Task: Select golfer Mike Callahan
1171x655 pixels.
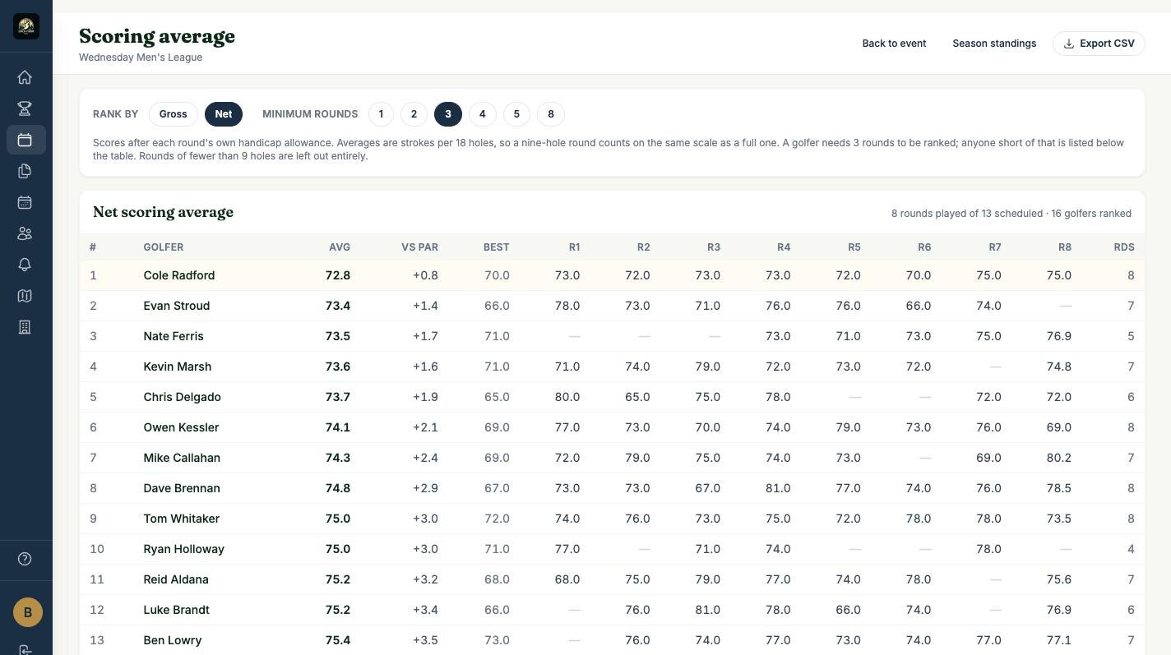Action: tap(182, 458)
